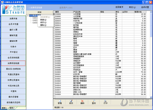The height and width of the screenshot is (110, 153).
Task: Open 服务员/技师资料 from the sidebar
Action: pyautogui.click(x=13, y=69)
